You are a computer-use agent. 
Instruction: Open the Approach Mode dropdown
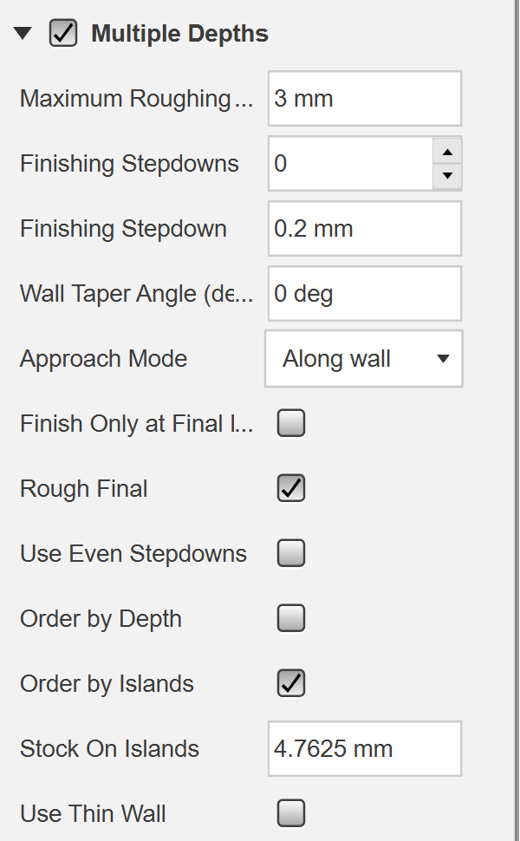coord(364,359)
